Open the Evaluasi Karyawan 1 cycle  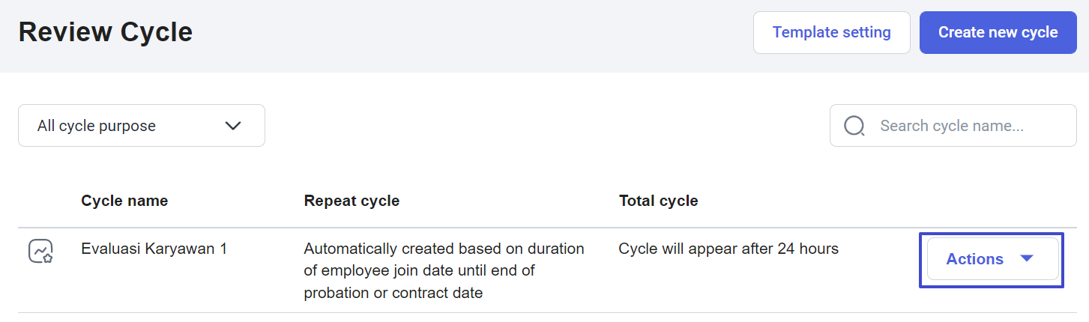tap(154, 249)
